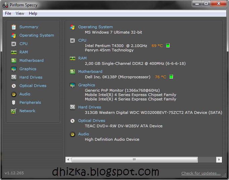Click the Hard Drives disk icon in sidebar
The height and width of the screenshot is (180, 229).
14,77
